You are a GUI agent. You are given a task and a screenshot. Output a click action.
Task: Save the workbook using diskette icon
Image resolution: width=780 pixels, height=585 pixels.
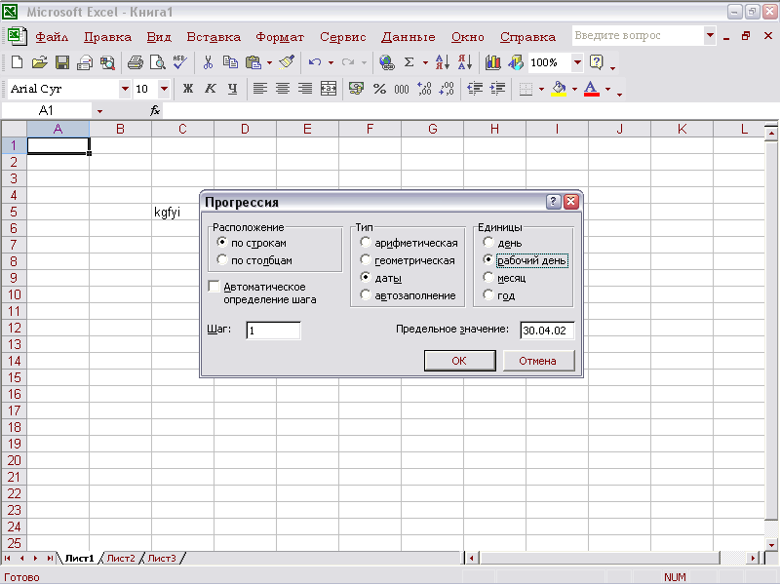pyautogui.click(x=62, y=62)
